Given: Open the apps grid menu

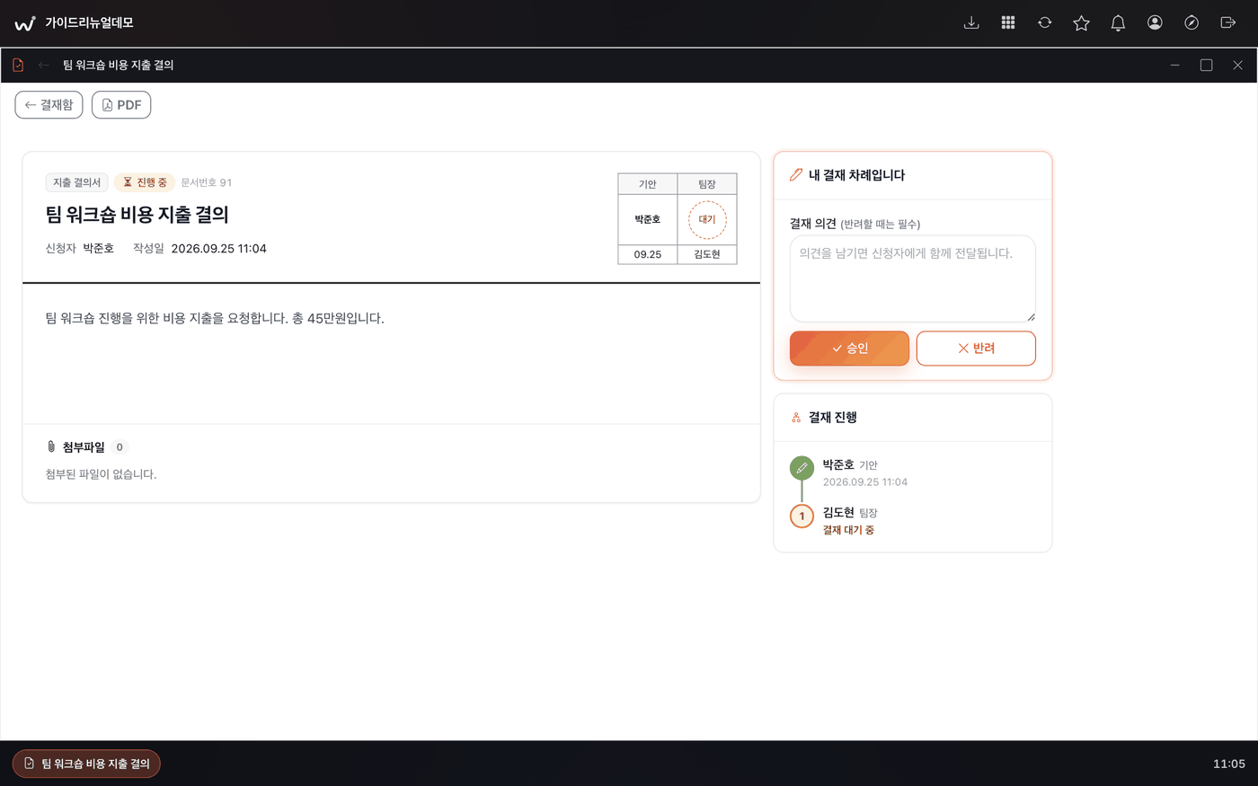Looking at the screenshot, I should 1008,22.
